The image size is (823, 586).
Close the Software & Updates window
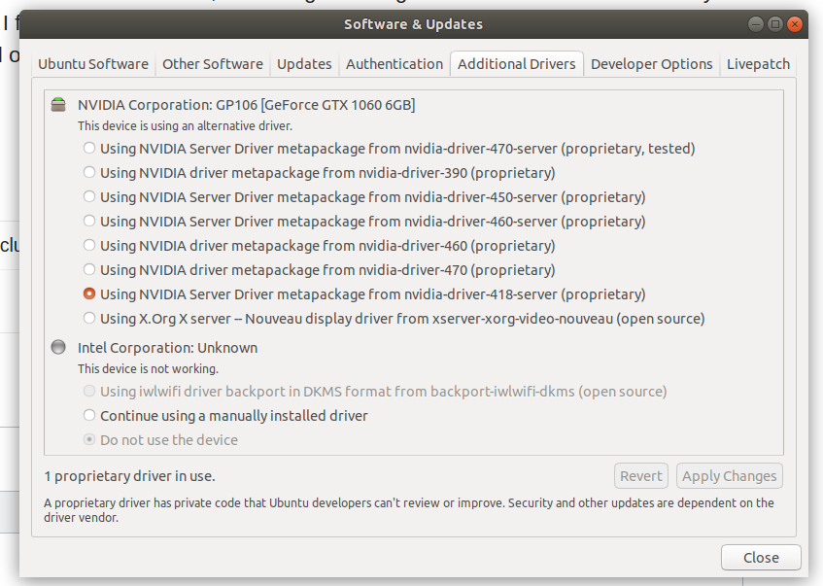coord(795,24)
